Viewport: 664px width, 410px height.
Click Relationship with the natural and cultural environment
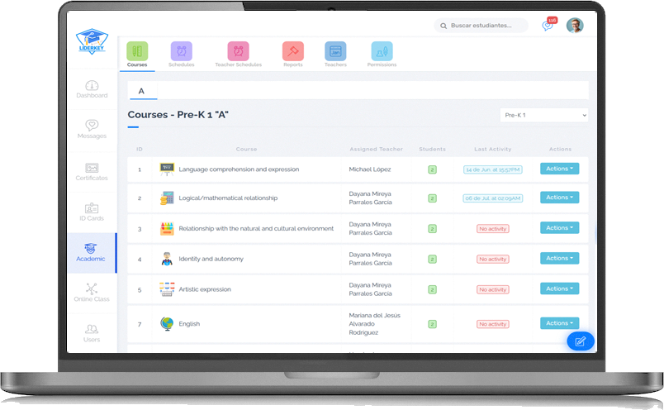point(256,228)
